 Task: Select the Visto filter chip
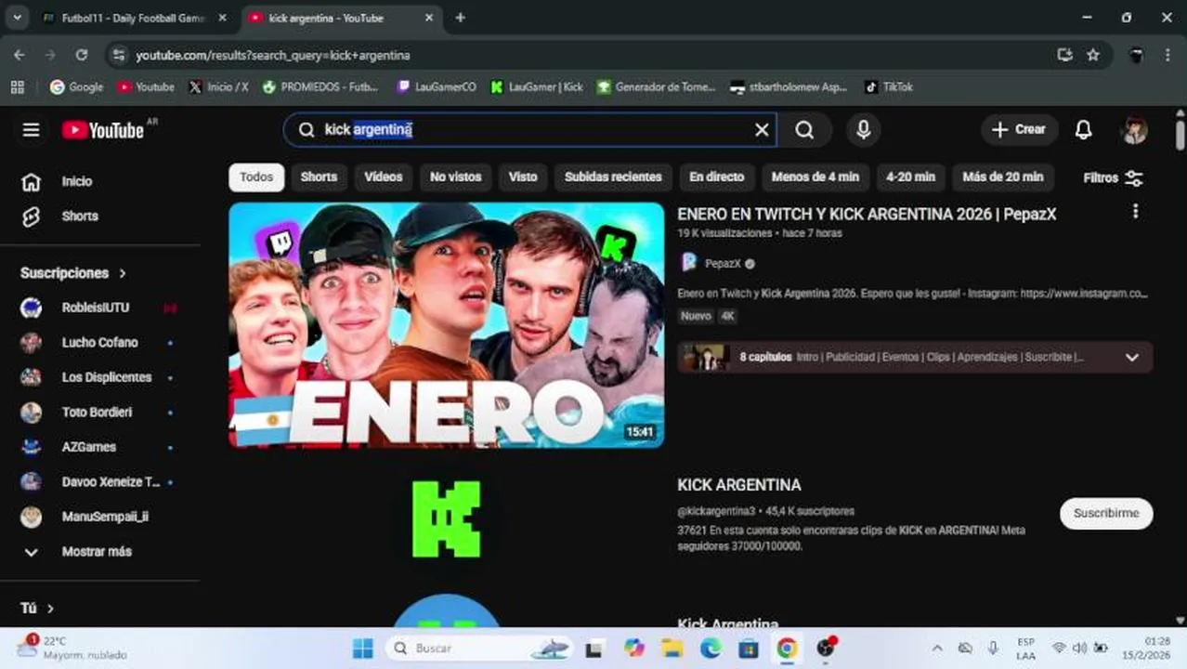point(523,177)
